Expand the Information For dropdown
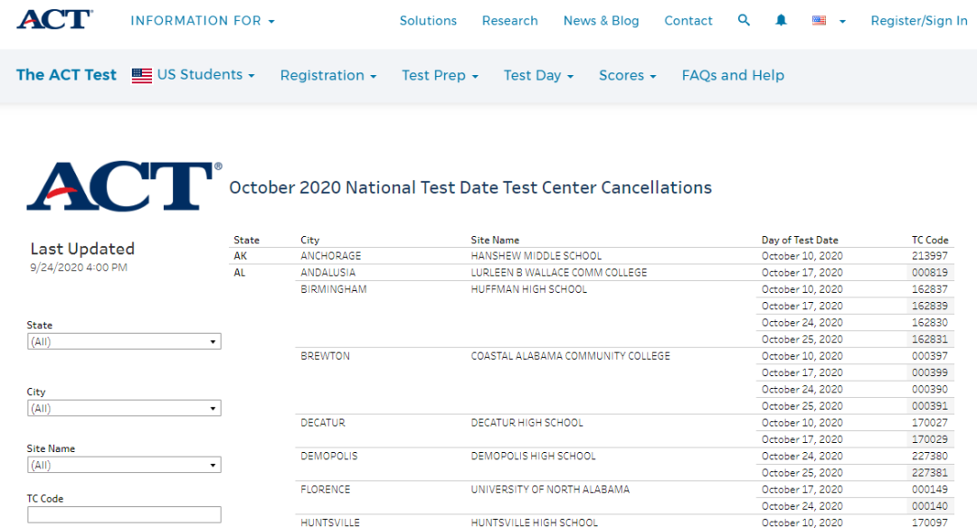The width and height of the screenshot is (977, 528). point(203,21)
